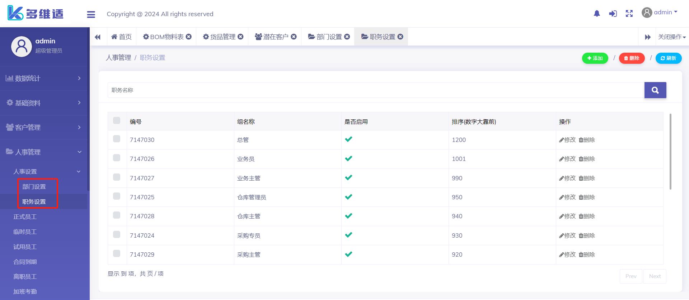Collapse sidebar with the hamburger menu icon
The width and height of the screenshot is (689, 300).
click(91, 14)
